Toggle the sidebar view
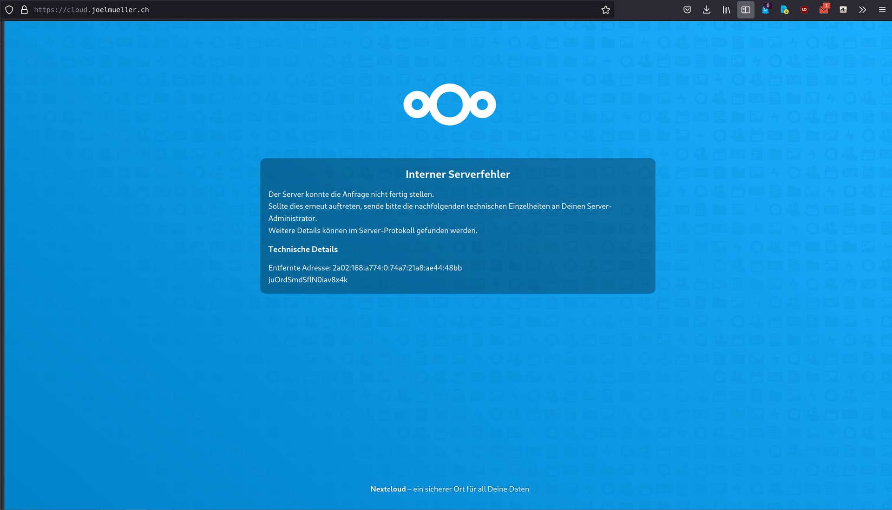Viewport: 892px width, 510px height. (746, 10)
